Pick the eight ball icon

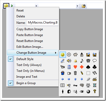click(88, 92)
